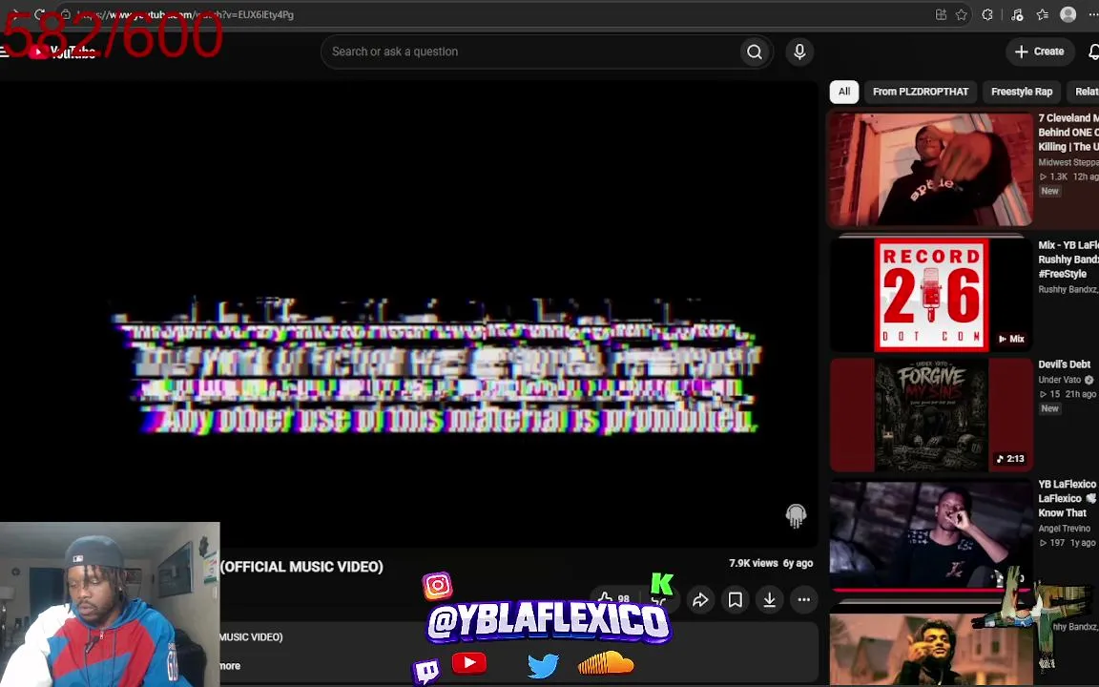
Task: Like the video showing 98 likes
Action: tap(614, 598)
